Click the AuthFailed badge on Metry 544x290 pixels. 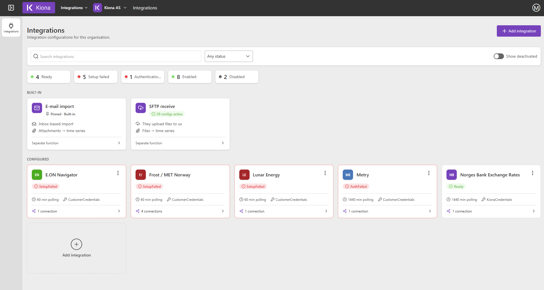(x=356, y=186)
